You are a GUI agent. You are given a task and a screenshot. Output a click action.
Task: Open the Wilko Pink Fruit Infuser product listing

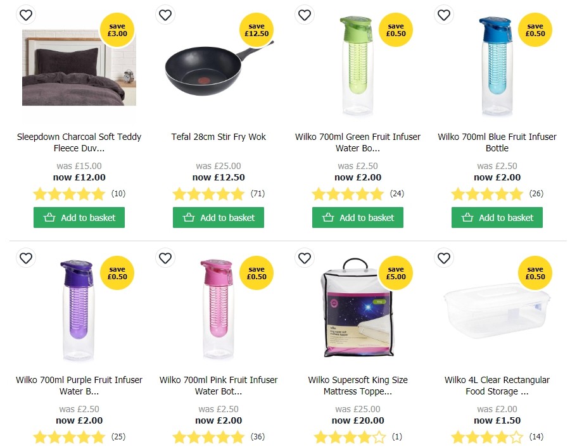point(218,386)
